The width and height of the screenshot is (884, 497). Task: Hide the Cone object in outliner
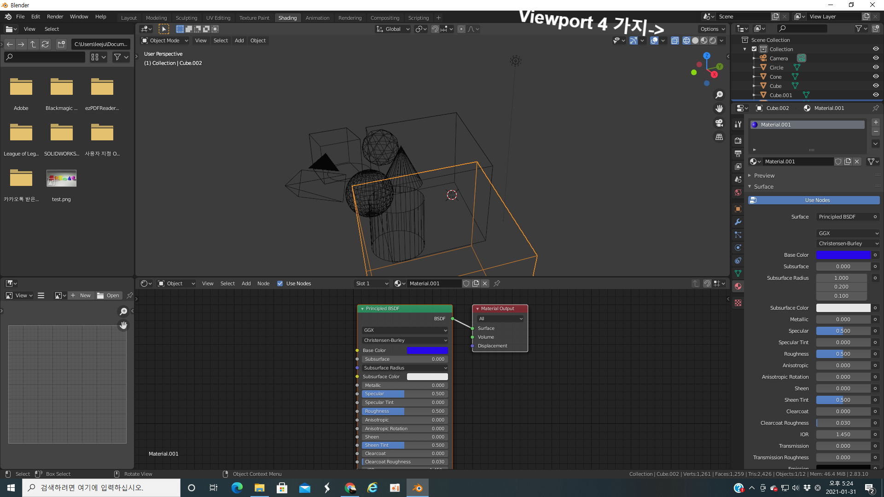(x=876, y=76)
